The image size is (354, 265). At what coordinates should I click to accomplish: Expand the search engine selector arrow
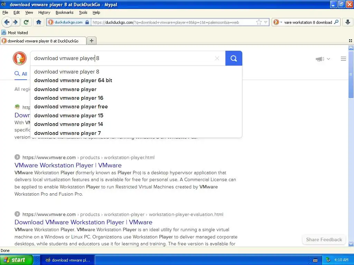click(281, 22)
